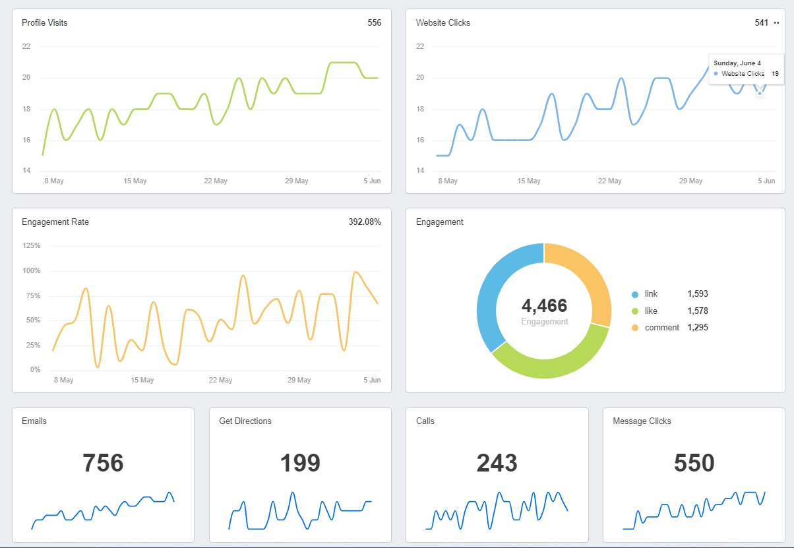
Task: Click the Calls sparkline chart
Action: [497, 511]
